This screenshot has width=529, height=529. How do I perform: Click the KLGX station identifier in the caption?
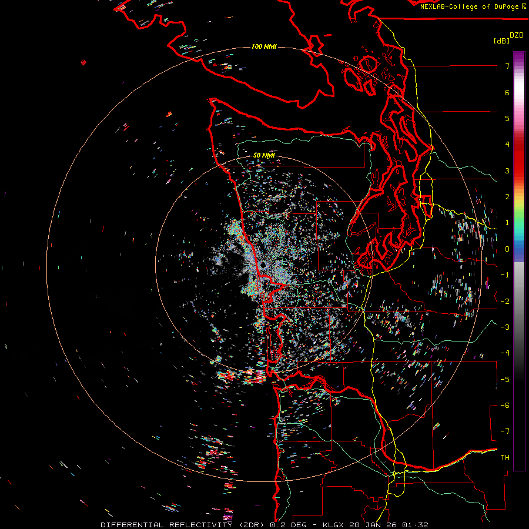pos(334,525)
